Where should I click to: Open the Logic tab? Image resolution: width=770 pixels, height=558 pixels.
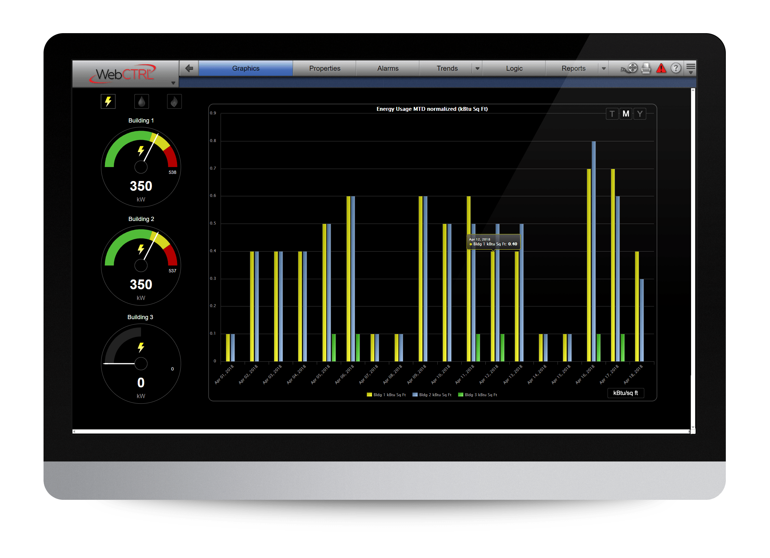tap(514, 68)
